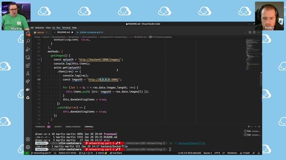This screenshot has height=160, width=286.
Task: Close the terminal panel
Action: click(259, 127)
